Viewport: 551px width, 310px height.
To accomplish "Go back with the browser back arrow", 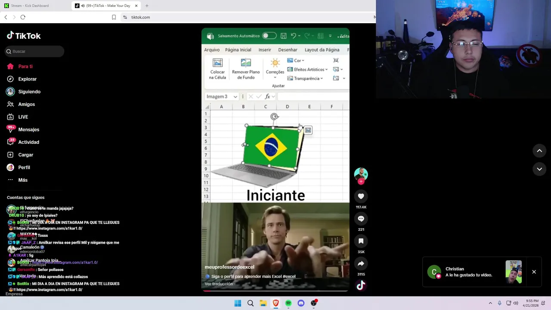I will [6, 17].
